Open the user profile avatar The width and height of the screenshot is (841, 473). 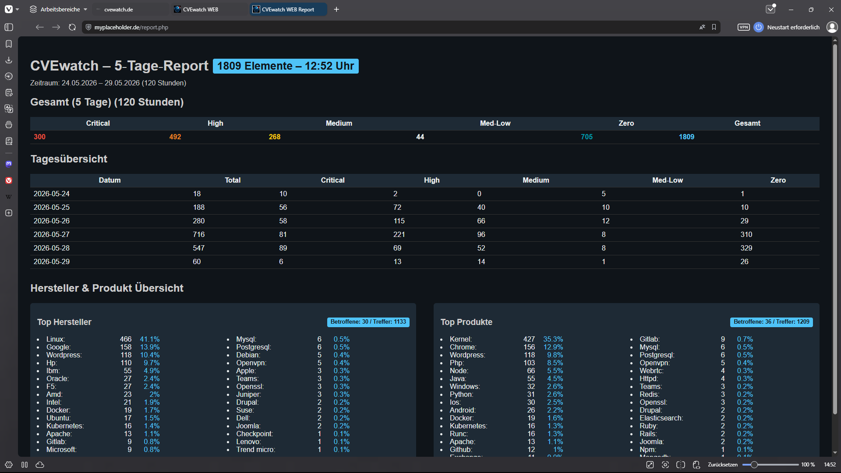click(x=832, y=27)
